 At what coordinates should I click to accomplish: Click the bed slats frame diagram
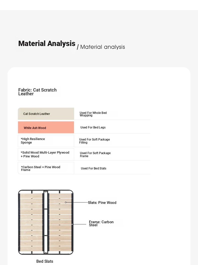coord(46,222)
